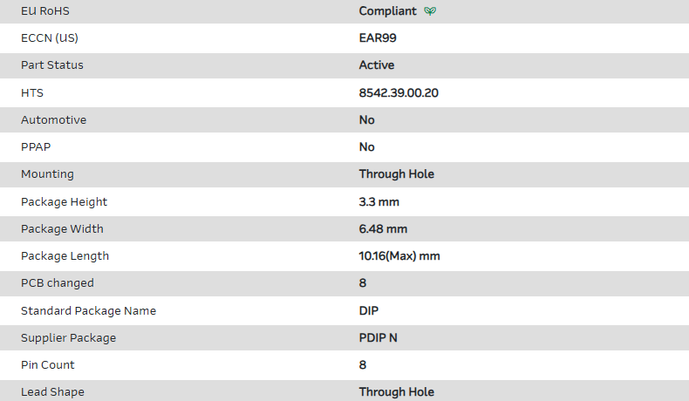Click the 3.3 mm height value
This screenshot has height=401, width=689.
click(x=379, y=202)
